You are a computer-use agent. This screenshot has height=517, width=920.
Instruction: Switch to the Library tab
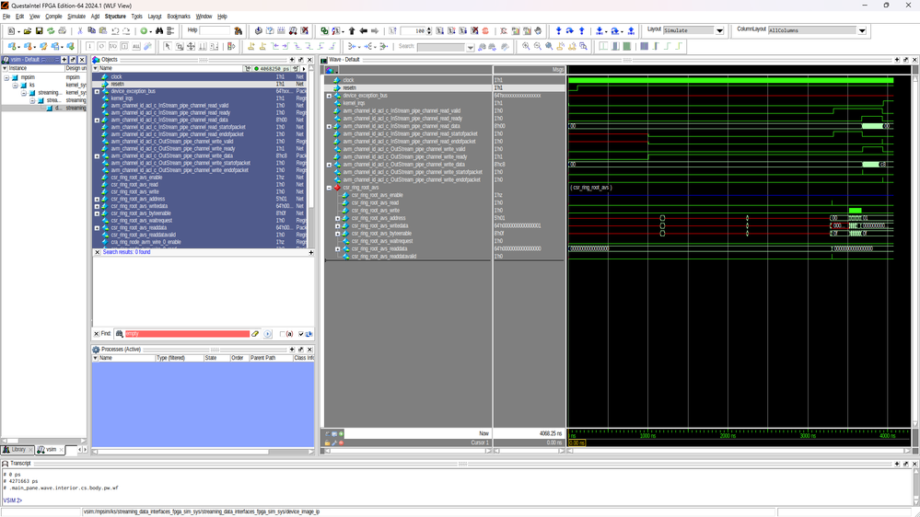pyautogui.click(x=17, y=450)
